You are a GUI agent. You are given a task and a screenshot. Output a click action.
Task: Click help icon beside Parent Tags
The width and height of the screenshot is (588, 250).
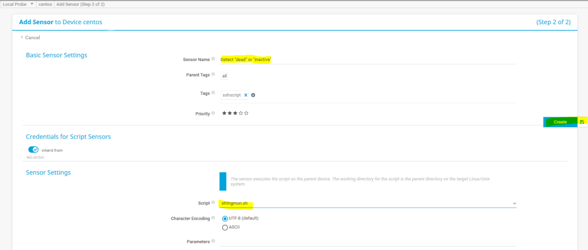(x=213, y=75)
